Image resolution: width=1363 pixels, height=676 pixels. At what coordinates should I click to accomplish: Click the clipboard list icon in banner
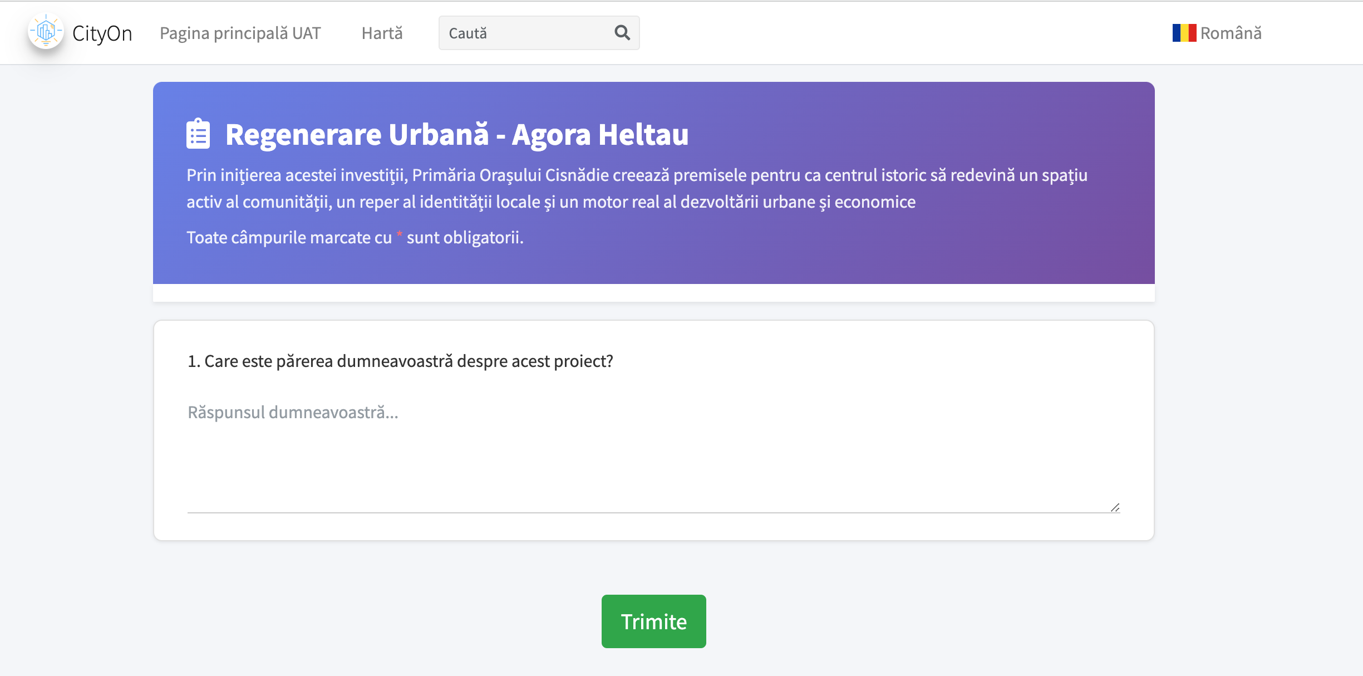click(x=198, y=134)
